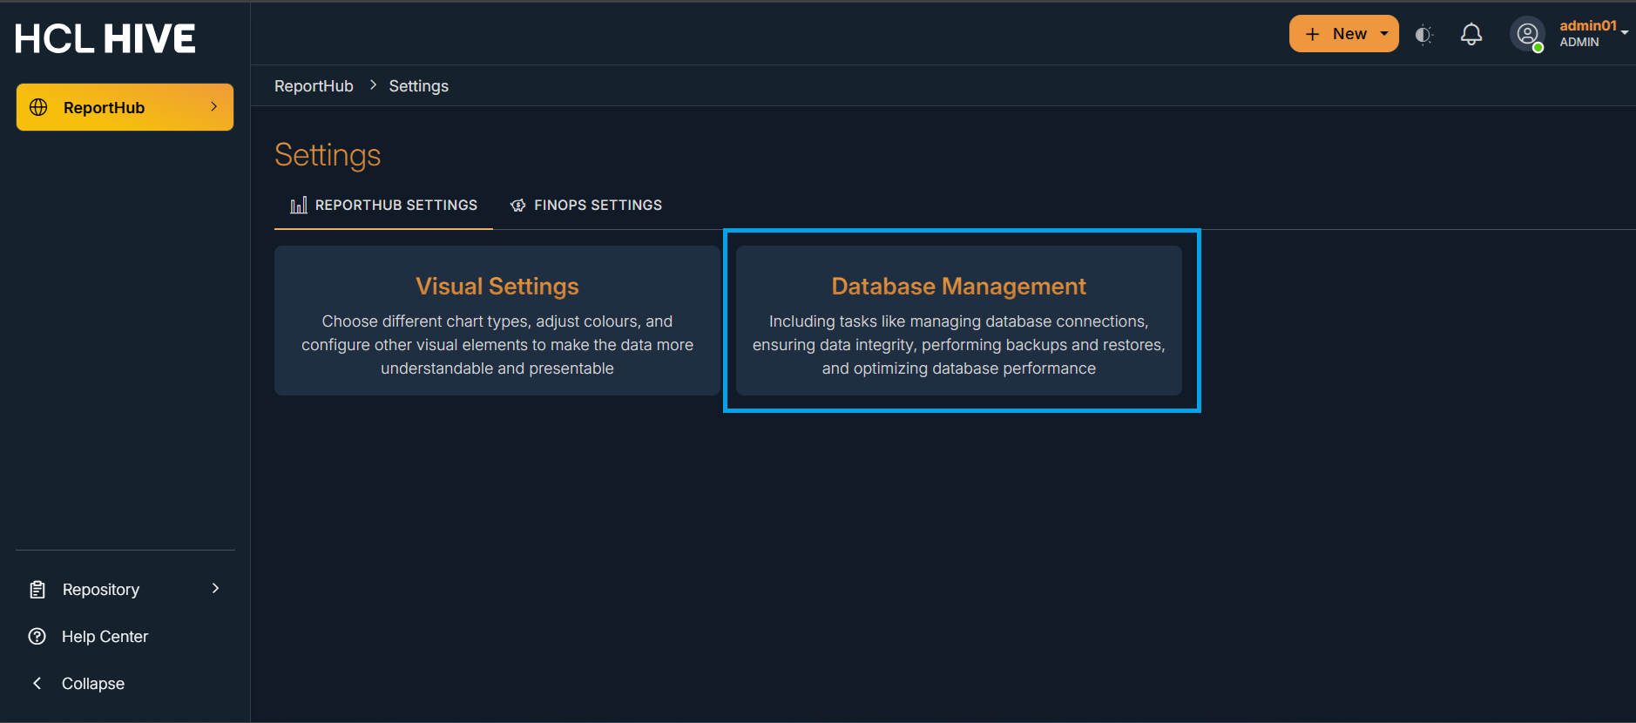Switch to the FINOPS SETTINGS tab
This screenshot has width=1636, height=723.
[598, 206]
